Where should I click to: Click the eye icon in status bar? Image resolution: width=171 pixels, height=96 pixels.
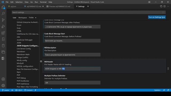[x=12, y=90]
